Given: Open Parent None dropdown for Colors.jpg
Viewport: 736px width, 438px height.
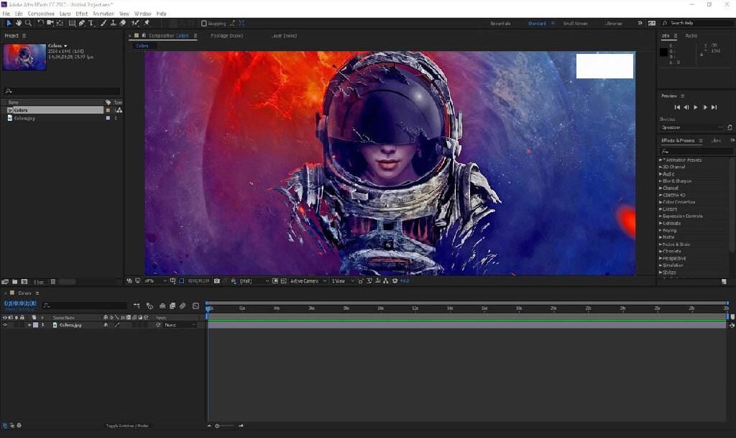Looking at the screenshot, I should coord(180,325).
